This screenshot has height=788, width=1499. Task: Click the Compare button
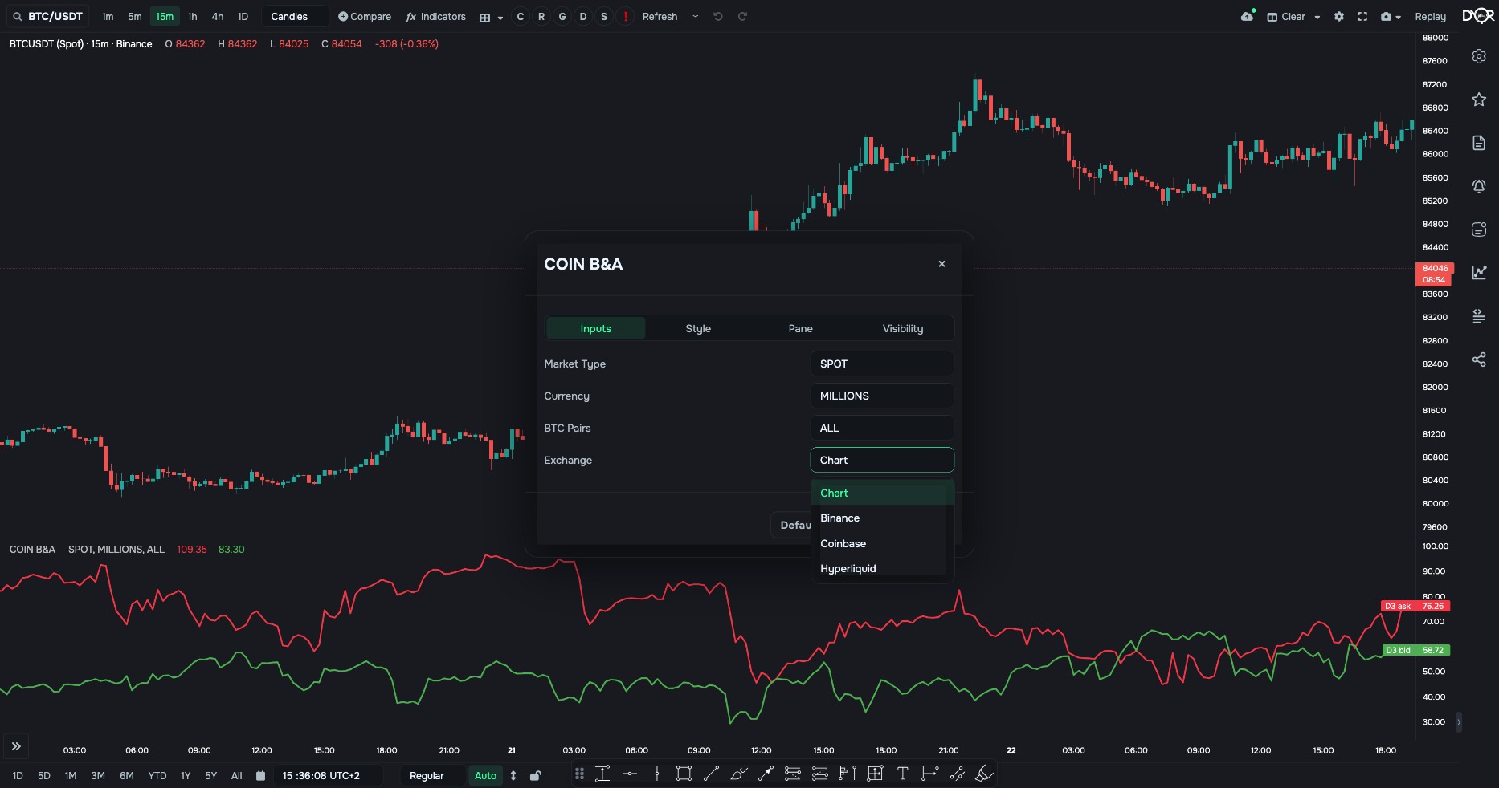point(365,16)
